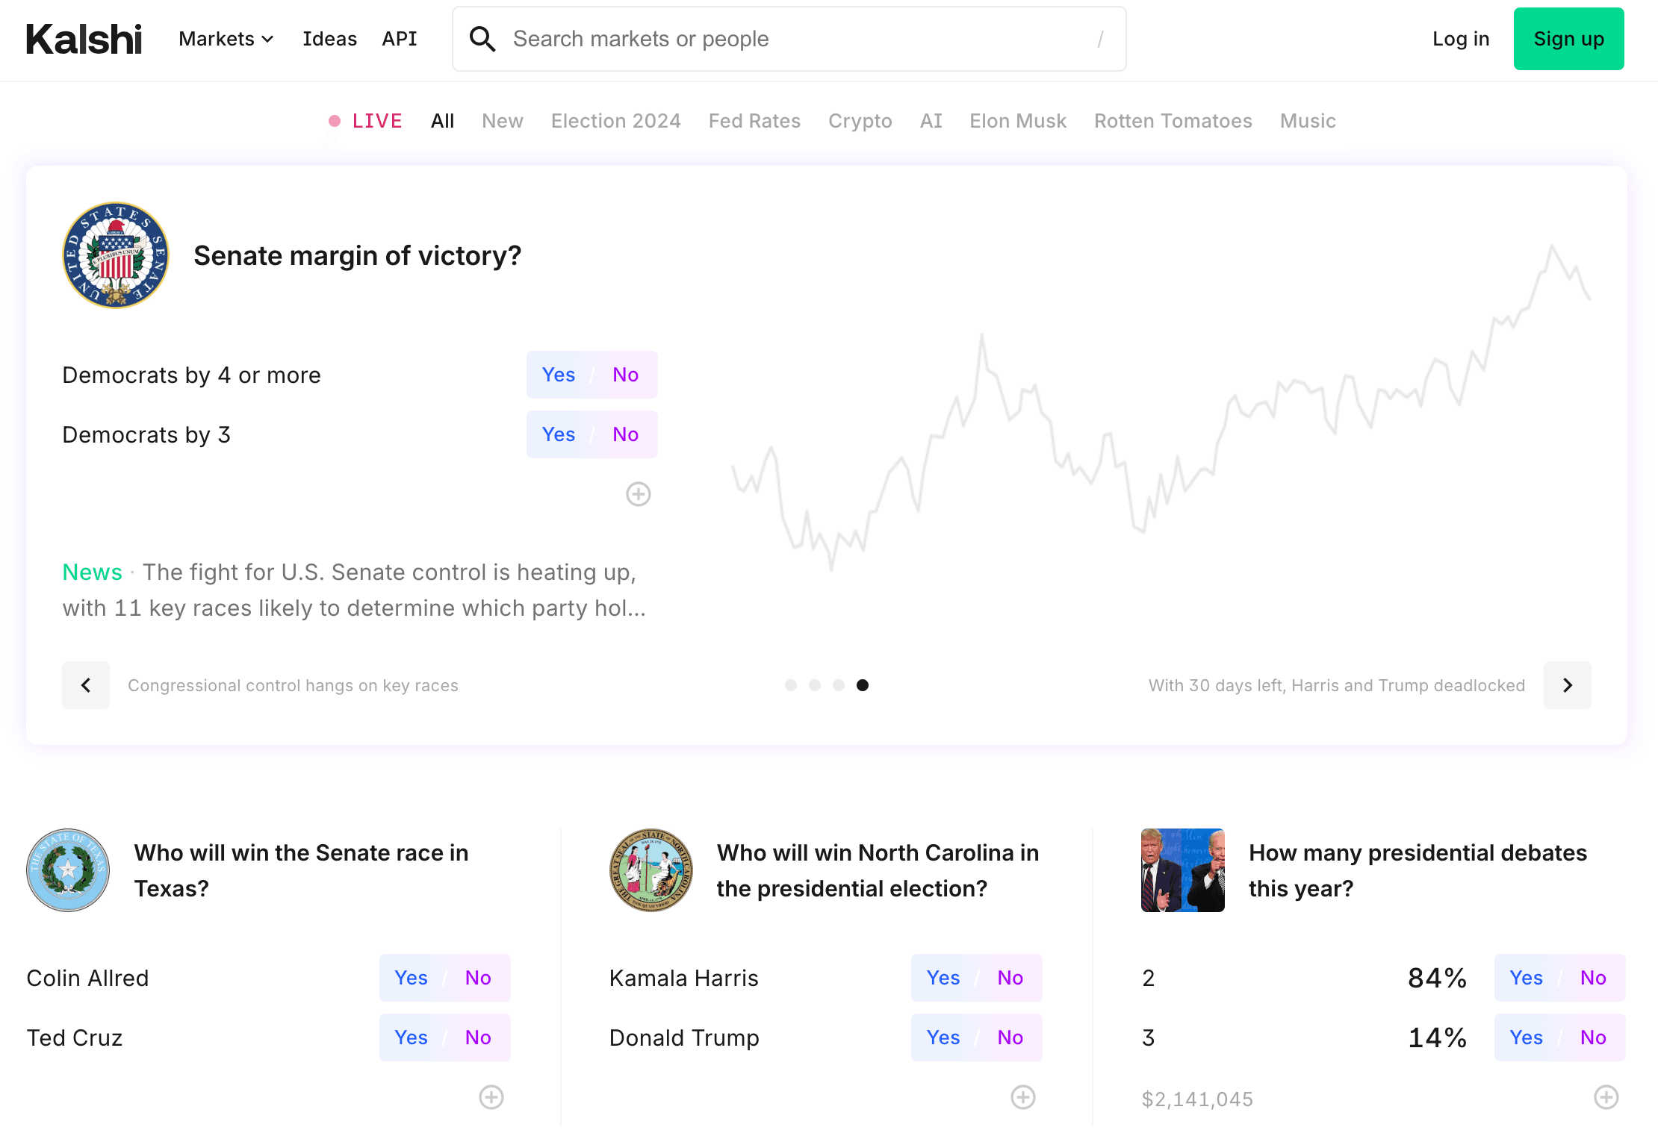This screenshot has height=1142, width=1658.
Task: Select the Election 2024 tab
Action: tap(614, 121)
